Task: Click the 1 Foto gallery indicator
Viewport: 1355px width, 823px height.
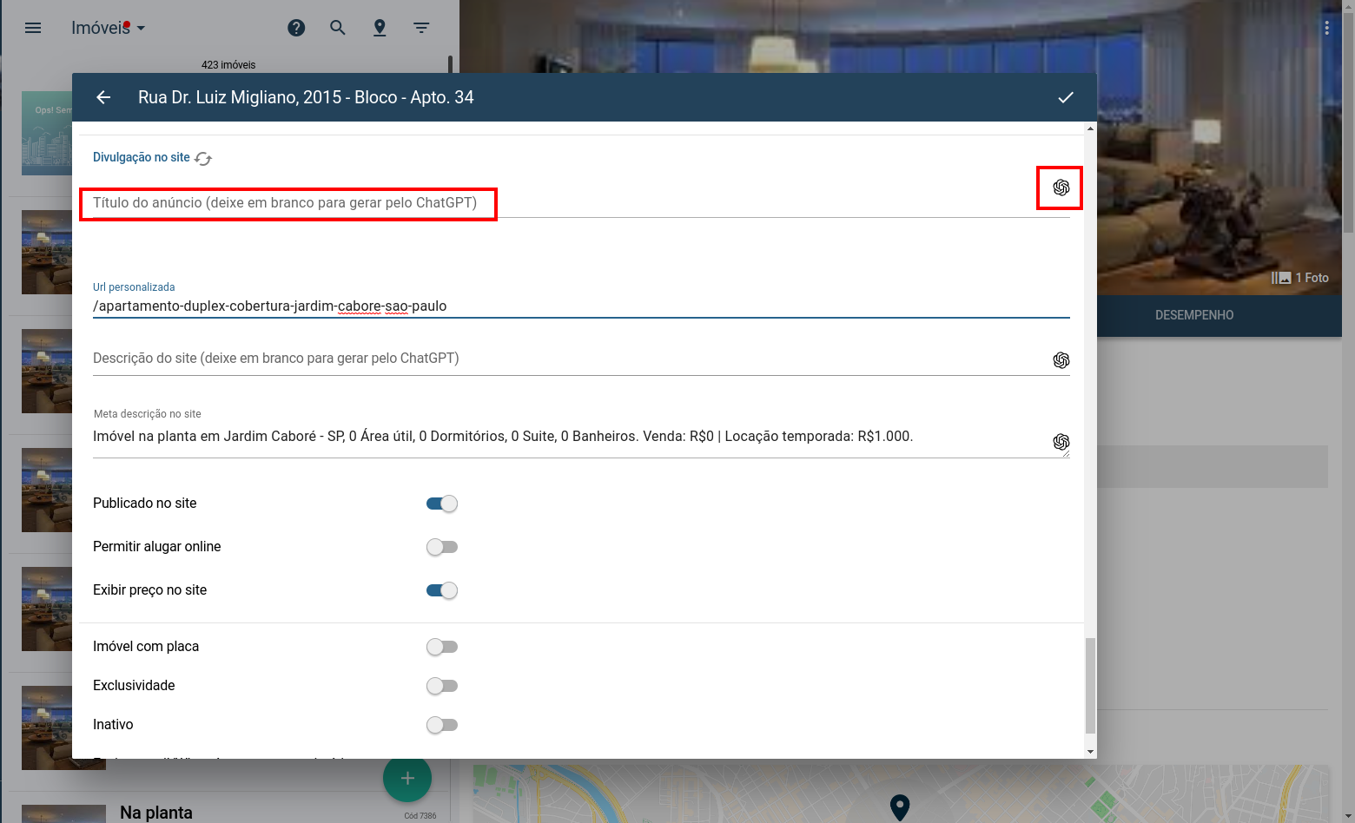Action: tap(1299, 278)
